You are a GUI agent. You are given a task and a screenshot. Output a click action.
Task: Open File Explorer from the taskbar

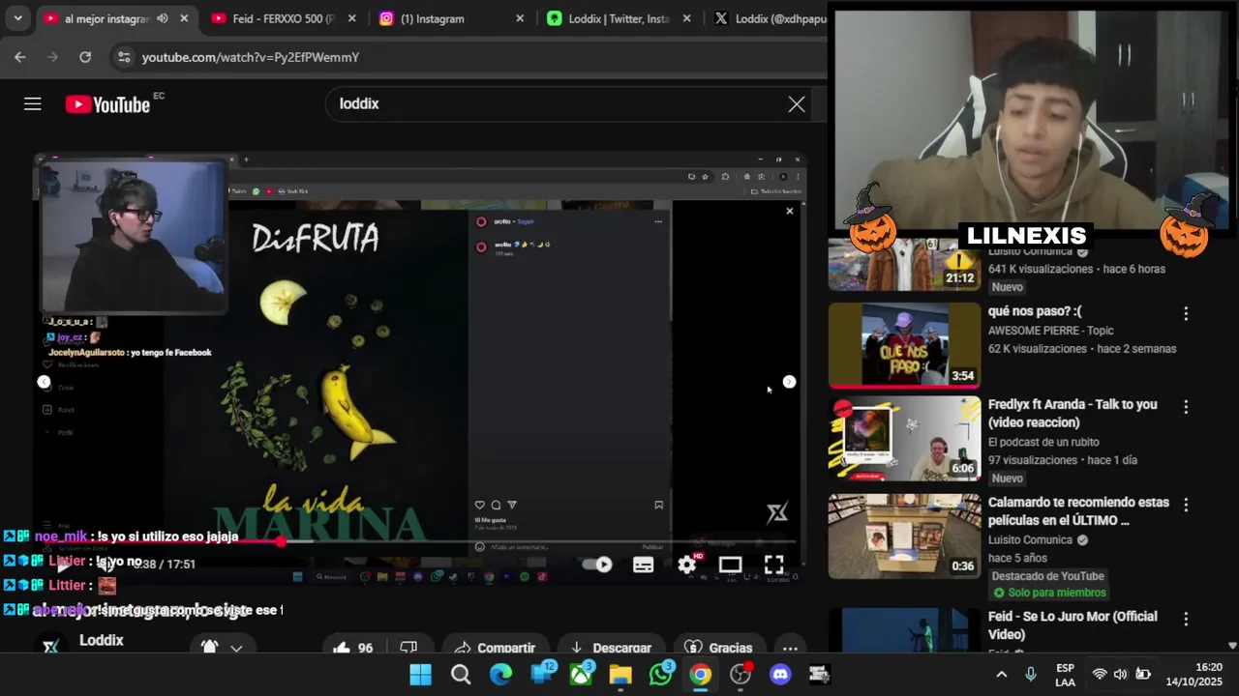pyautogui.click(x=620, y=675)
